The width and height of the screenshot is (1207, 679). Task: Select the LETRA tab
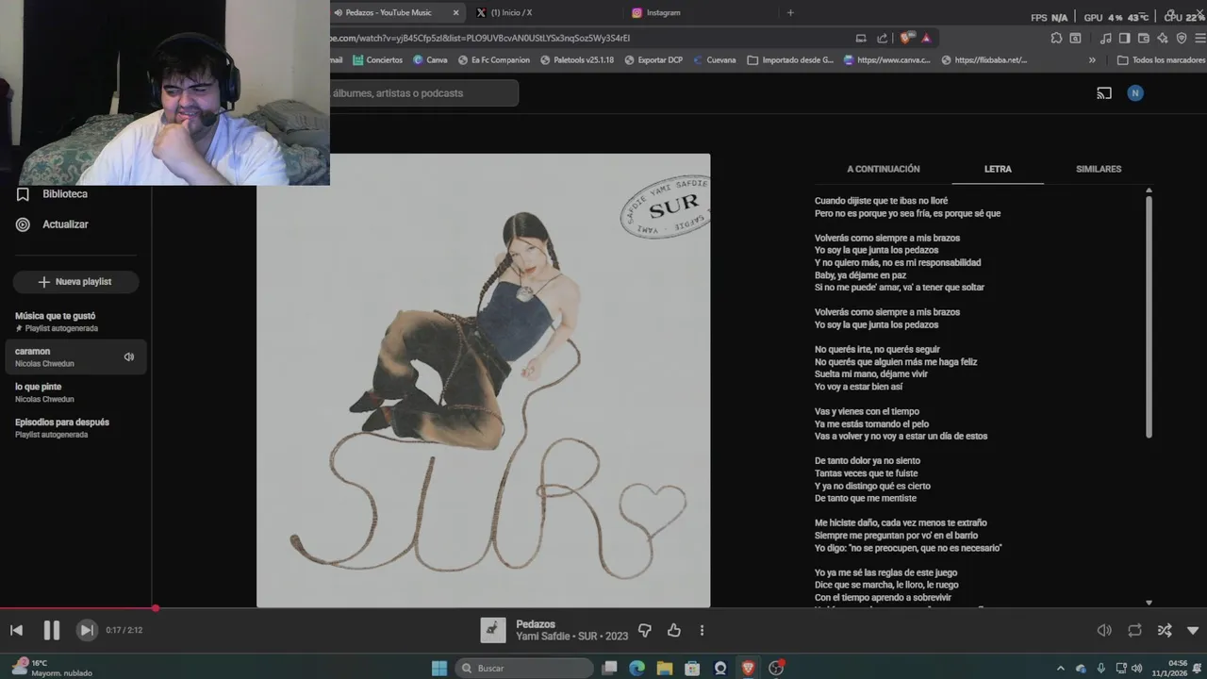[998, 169]
